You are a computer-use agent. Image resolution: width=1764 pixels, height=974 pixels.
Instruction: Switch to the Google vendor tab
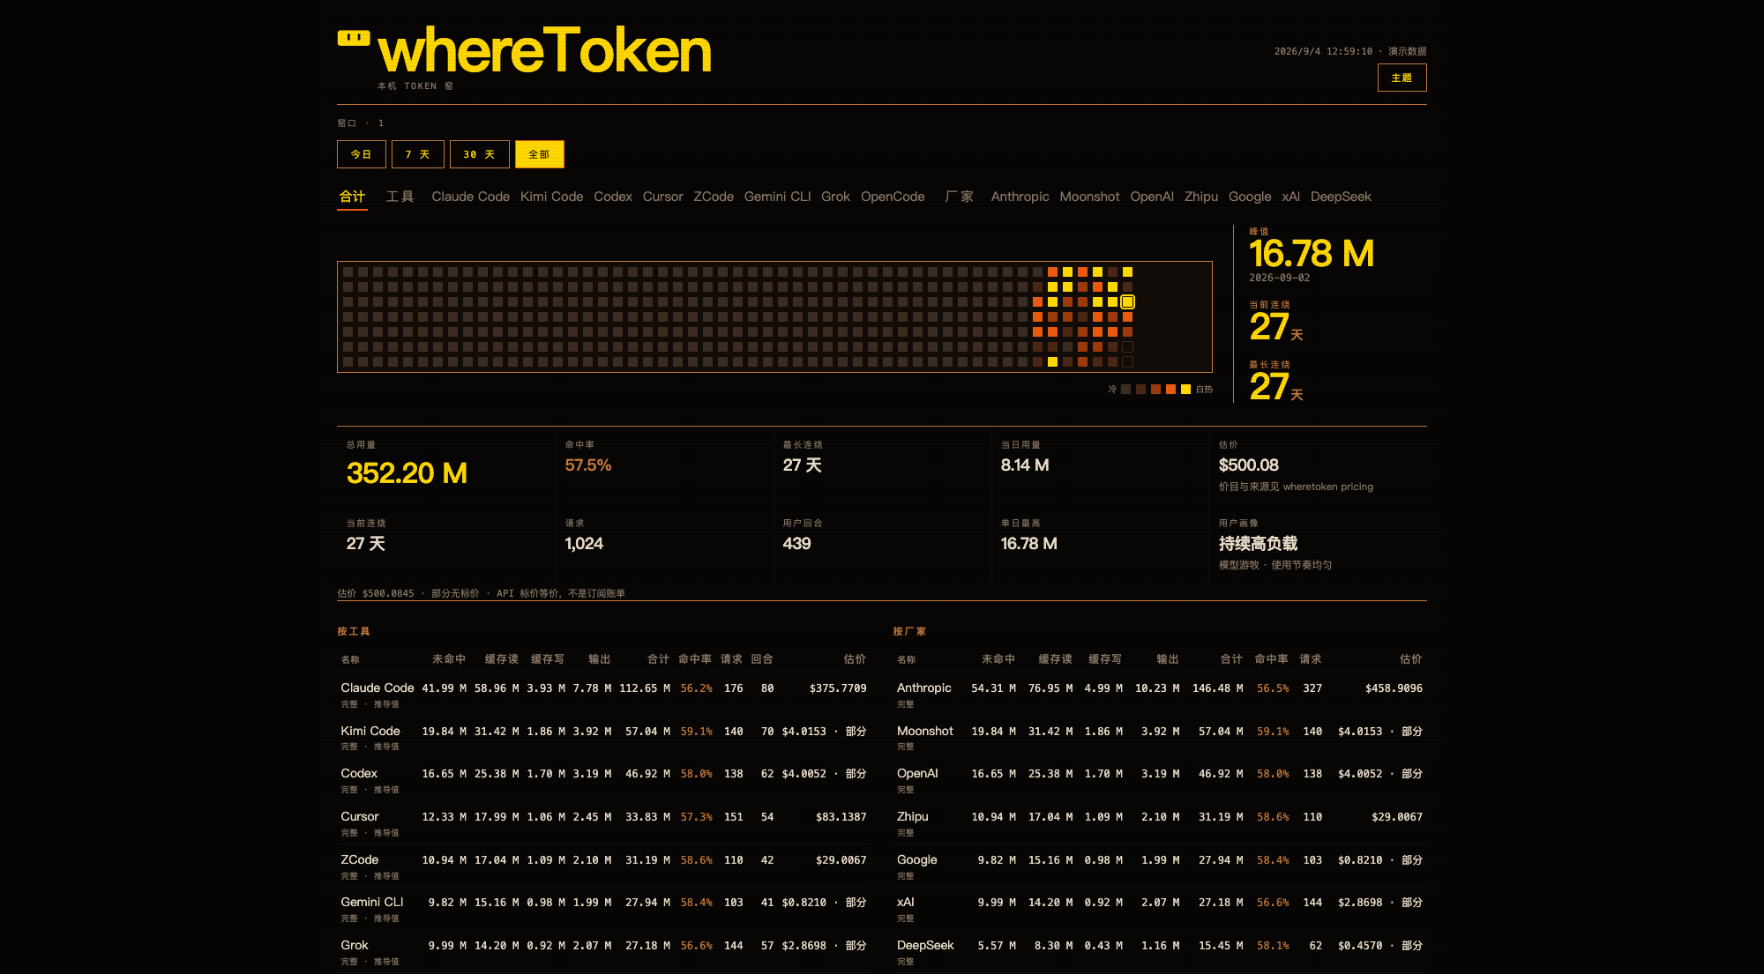[x=1250, y=197]
